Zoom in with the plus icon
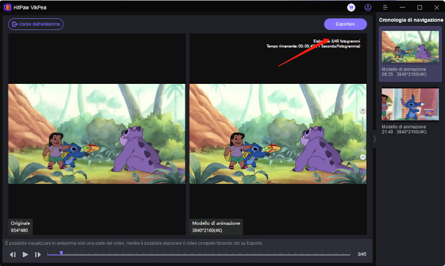The width and height of the screenshot is (445, 266). [x=363, y=111]
